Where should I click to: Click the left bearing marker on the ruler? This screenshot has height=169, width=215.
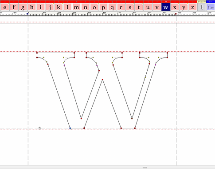[x=27, y=14]
